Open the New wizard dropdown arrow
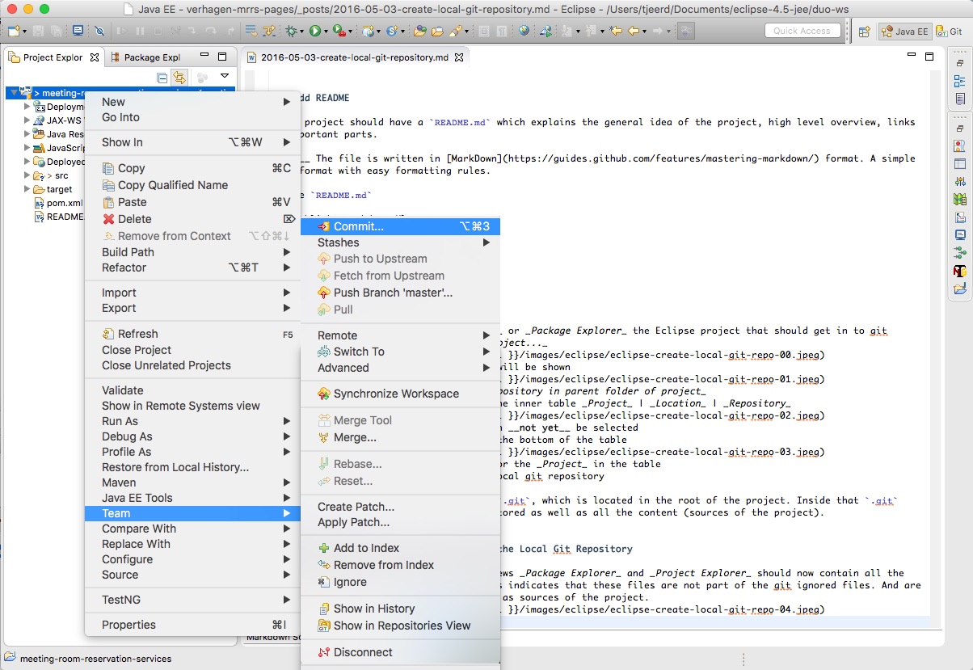Image resolution: width=973 pixels, height=670 pixels. pyautogui.click(x=24, y=31)
